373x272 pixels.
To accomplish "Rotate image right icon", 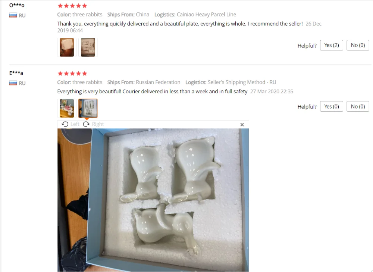I will coord(86,124).
